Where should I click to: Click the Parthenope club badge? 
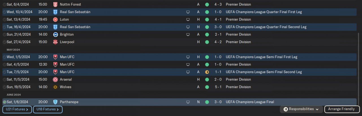(55, 102)
